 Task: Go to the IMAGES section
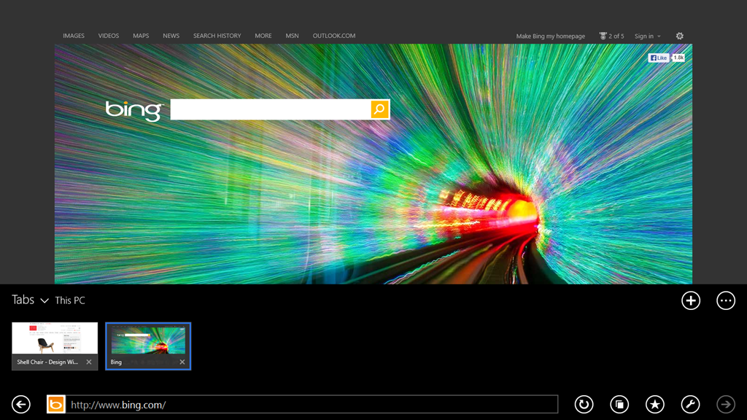(74, 36)
